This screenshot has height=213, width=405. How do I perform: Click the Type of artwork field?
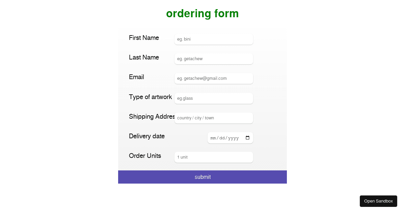(x=214, y=98)
